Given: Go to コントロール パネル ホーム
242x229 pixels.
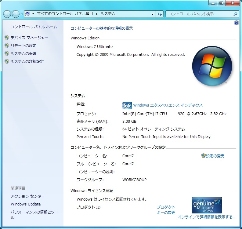Looking at the screenshot, I should (34, 27).
